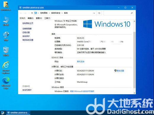Refresh the System page

pos(99,13)
